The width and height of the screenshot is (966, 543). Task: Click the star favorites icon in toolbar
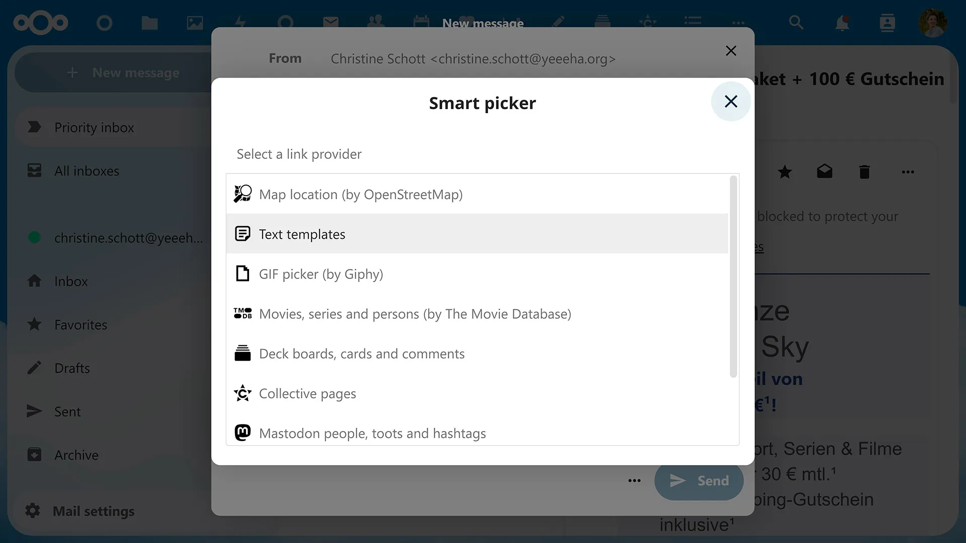pyautogui.click(x=785, y=172)
